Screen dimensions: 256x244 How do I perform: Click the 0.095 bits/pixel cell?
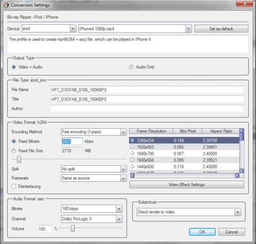coord(179,160)
